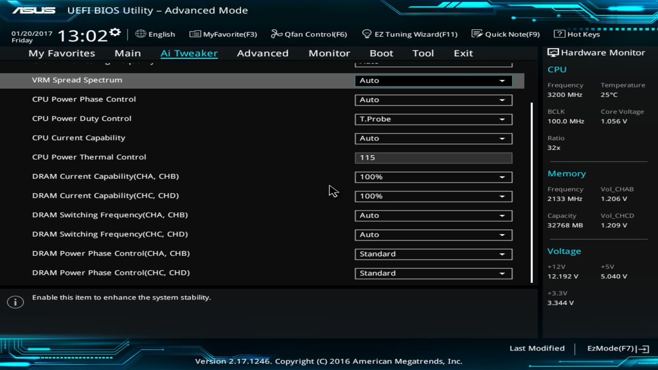This screenshot has width=658, height=370.
Task: Open the VRM Spread Spectrum dropdown
Action: 433,80
